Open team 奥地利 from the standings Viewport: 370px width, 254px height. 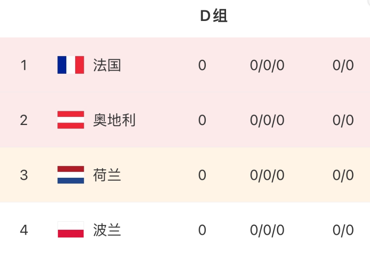click(x=114, y=120)
